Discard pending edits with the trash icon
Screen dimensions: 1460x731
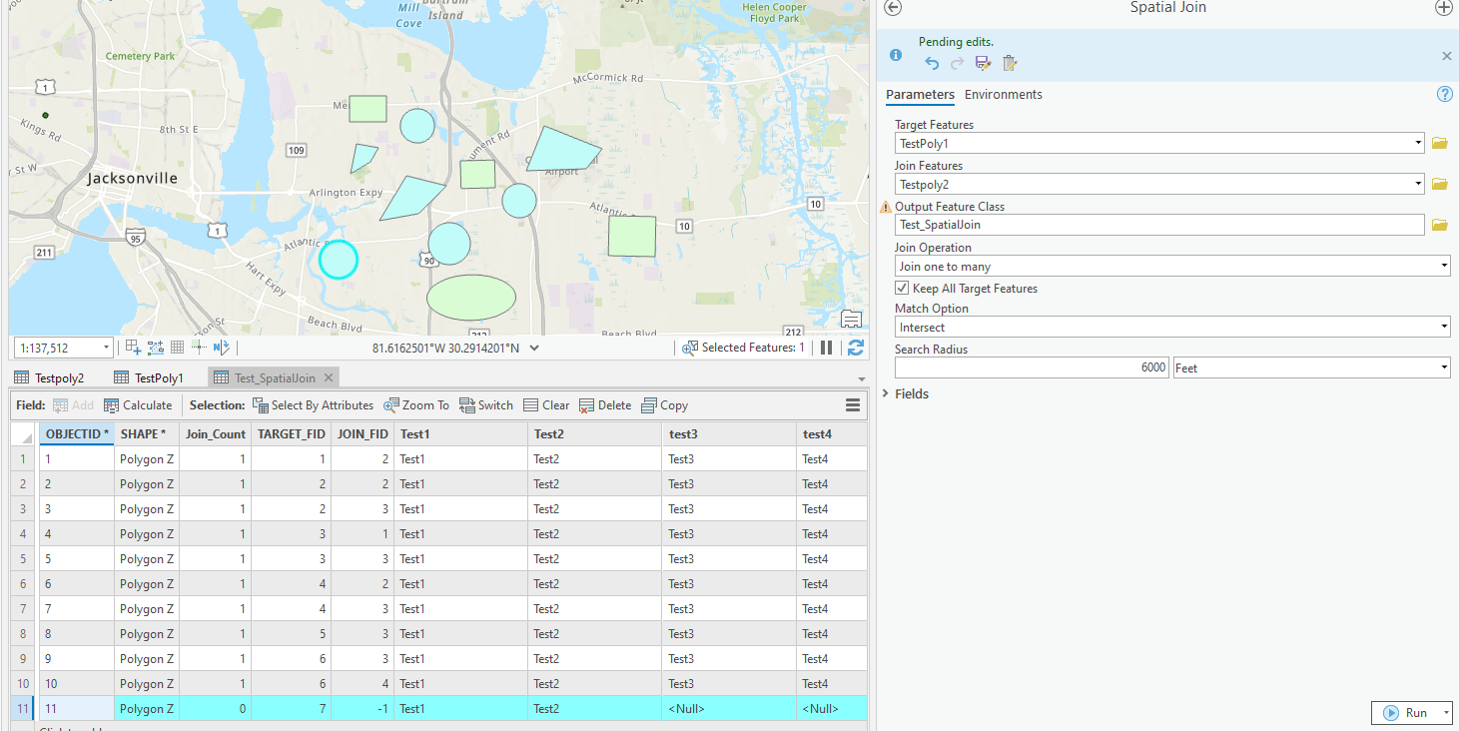[x=1010, y=62]
